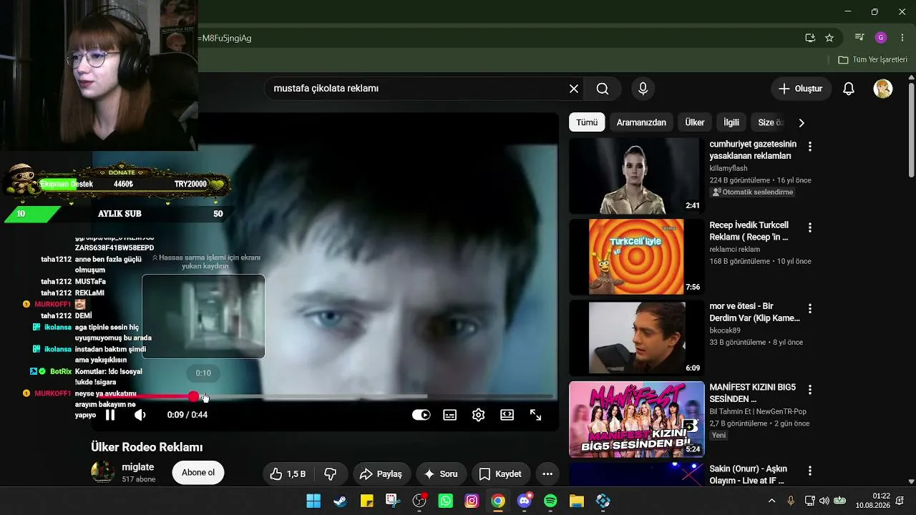Open the miglate channel avatar
This screenshot has width=916, height=515.
point(103,473)
